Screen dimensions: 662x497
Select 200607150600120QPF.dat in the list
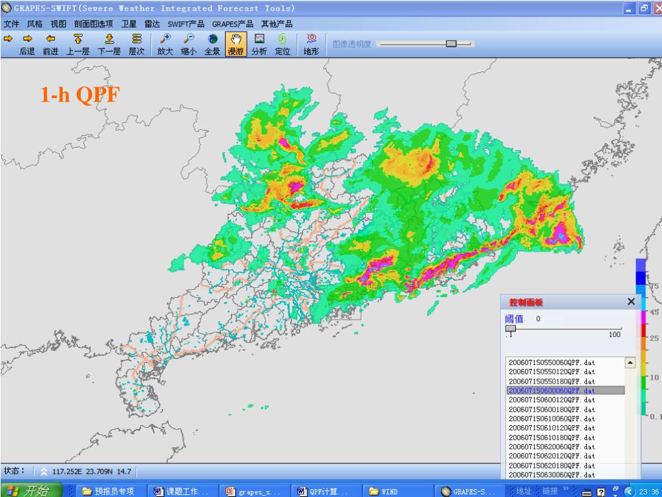[551, 400]
